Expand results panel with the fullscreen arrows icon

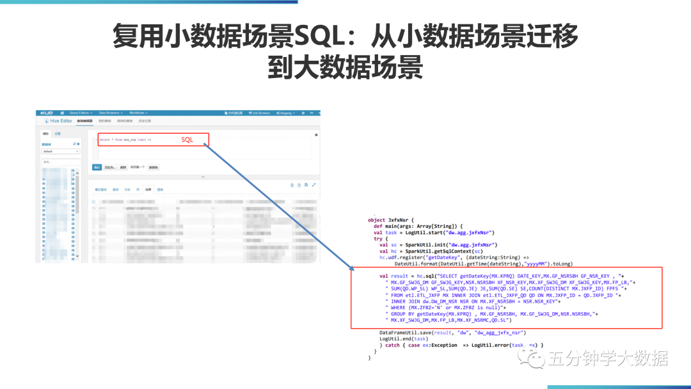tap(312, 184)
